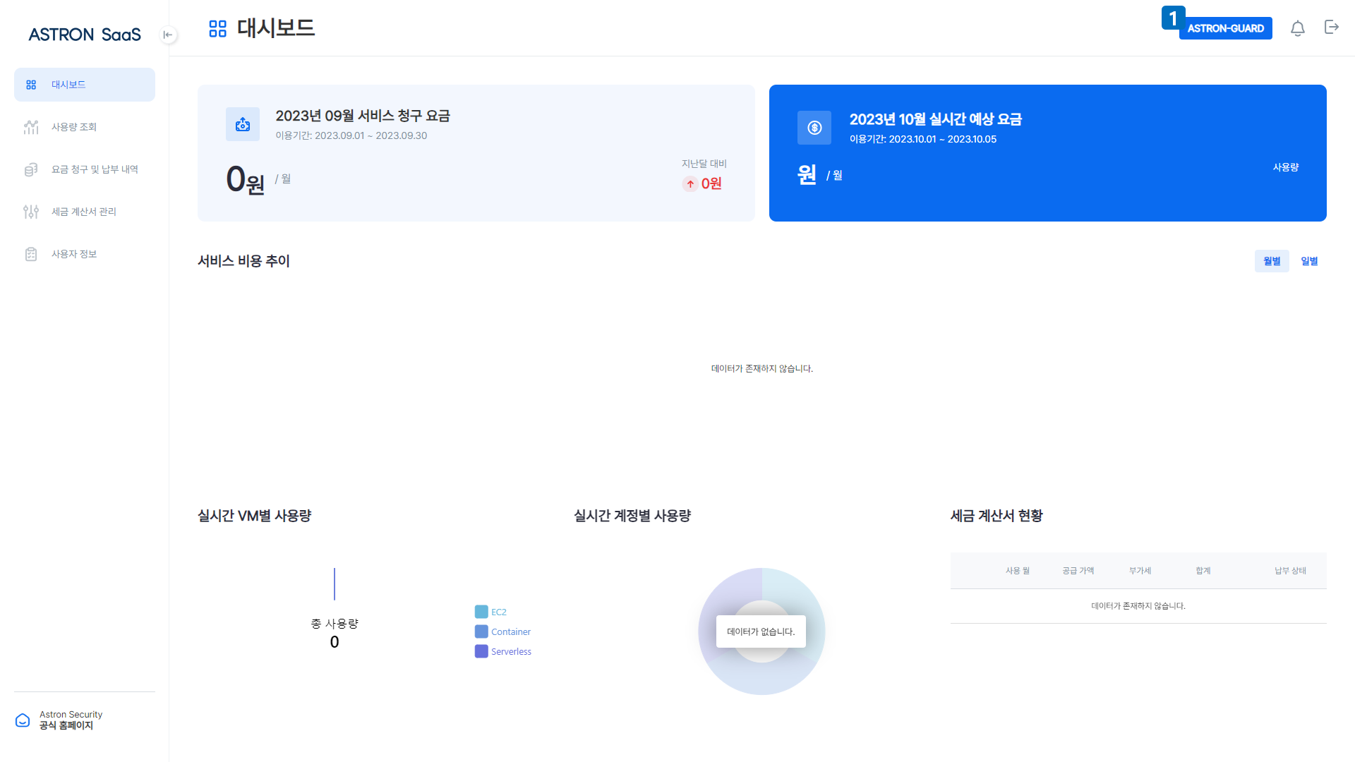Viewport: 1355px width, 762px height.
Task: Click the 서비스 비용 추이 heading
Action: coord(243,261)
